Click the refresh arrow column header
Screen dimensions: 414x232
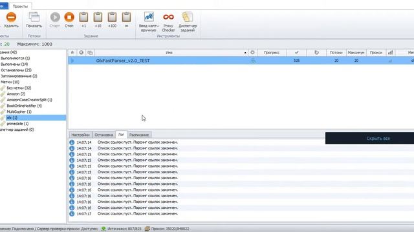316,53
